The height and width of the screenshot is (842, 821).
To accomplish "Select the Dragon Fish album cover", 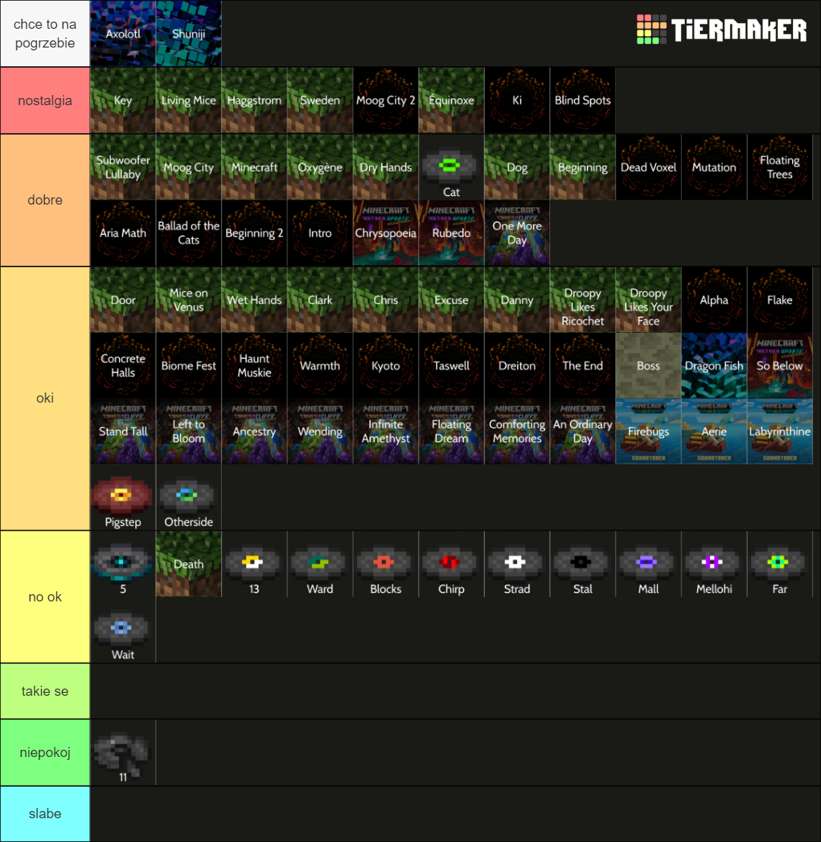I will click(x=713, y=365).
